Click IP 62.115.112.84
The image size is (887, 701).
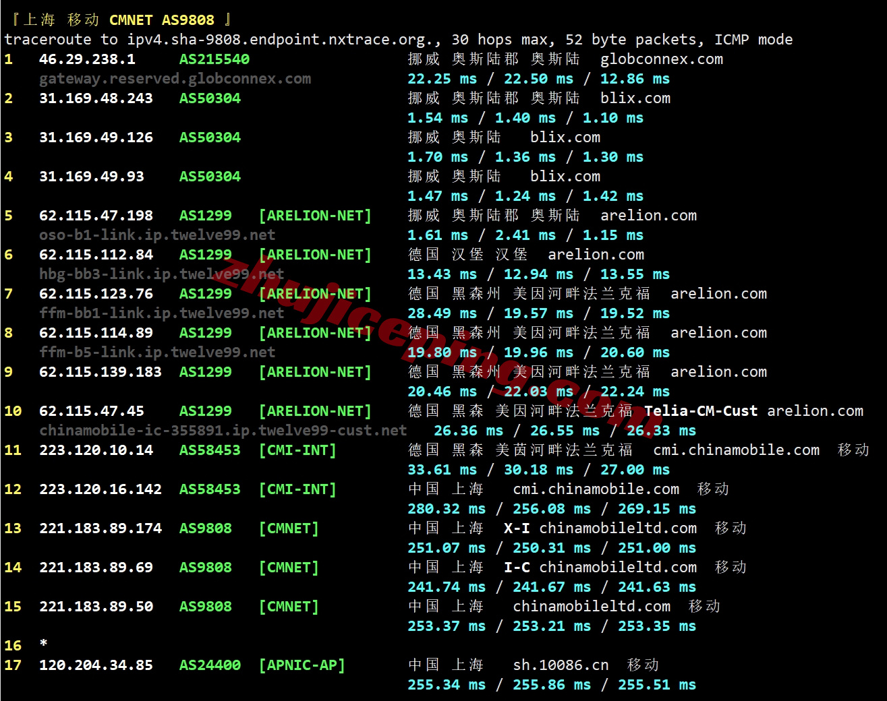96,255
